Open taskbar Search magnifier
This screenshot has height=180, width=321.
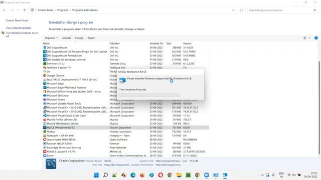point(105,175)
